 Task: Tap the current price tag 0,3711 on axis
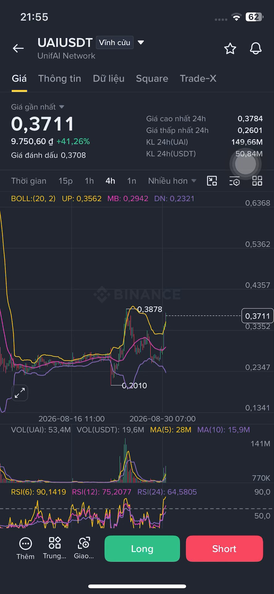pyautogui.click(x=257, y=316)
